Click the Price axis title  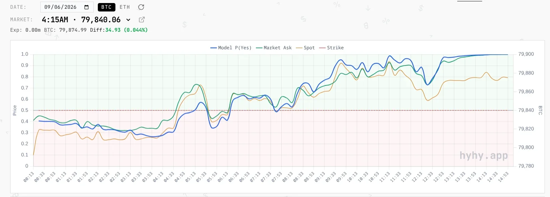15,110
